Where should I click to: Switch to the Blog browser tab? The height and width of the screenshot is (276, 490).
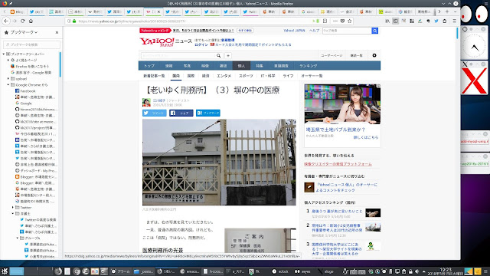click(17, 11)
